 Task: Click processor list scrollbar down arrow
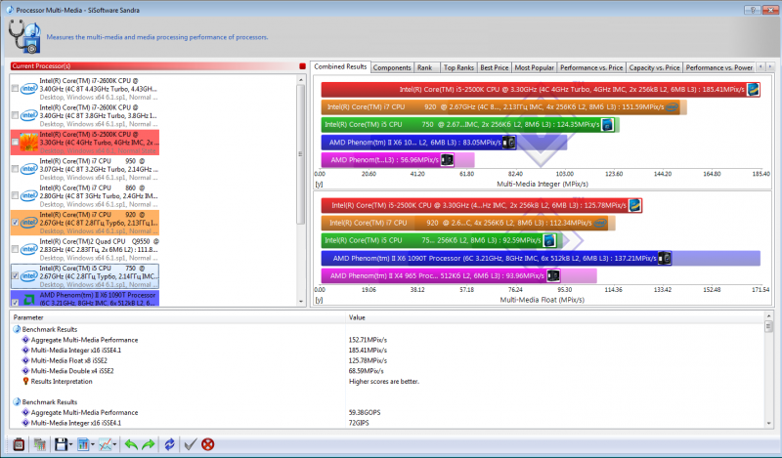pos(301,302)
